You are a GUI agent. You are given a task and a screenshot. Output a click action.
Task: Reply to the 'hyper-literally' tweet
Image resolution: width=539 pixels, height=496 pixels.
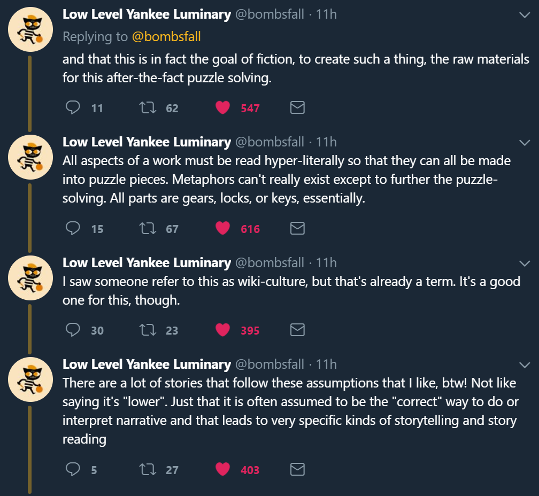pos(72,229)
